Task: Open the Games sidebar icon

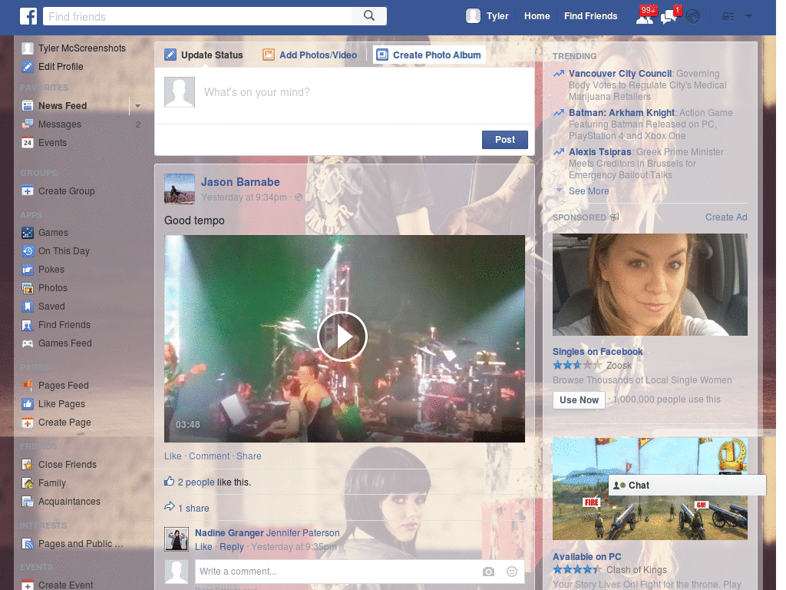Action: [28, 233]
